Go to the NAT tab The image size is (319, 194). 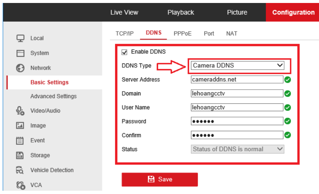[232, 34]
